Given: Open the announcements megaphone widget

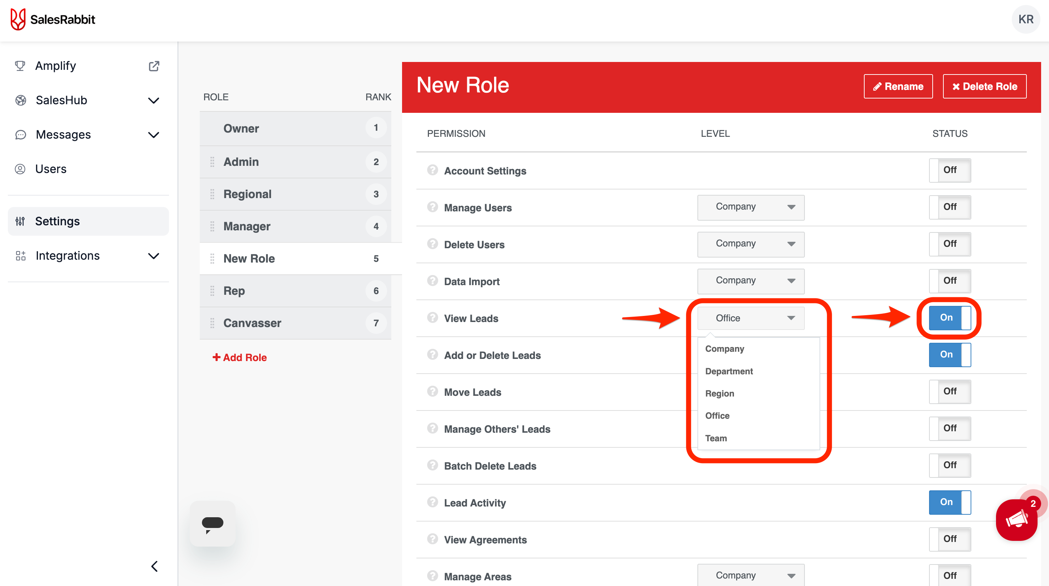Looking at the screenshot, I should pos(1016,520).
